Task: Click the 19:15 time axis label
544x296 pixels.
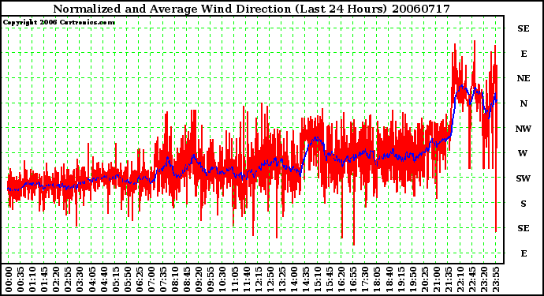Action: point(401,279)
